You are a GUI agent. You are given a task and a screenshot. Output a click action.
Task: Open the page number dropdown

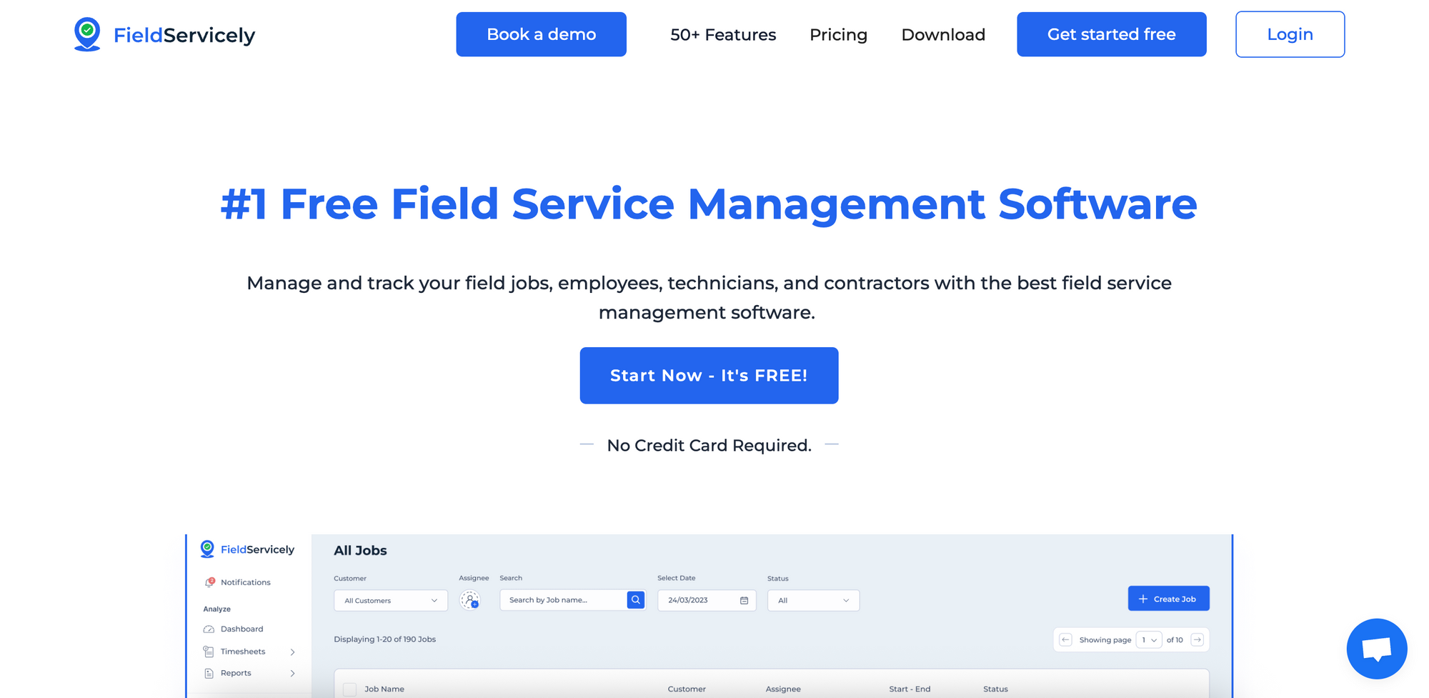(x=1148, y=640)
